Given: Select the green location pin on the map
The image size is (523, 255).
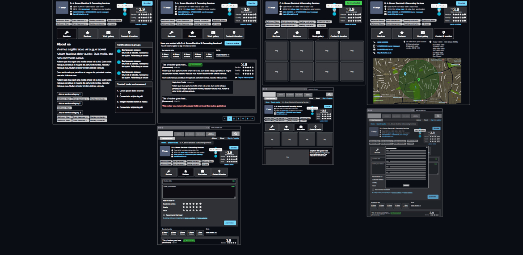Looking at the screenshot, I should click(x=419, y=80).
